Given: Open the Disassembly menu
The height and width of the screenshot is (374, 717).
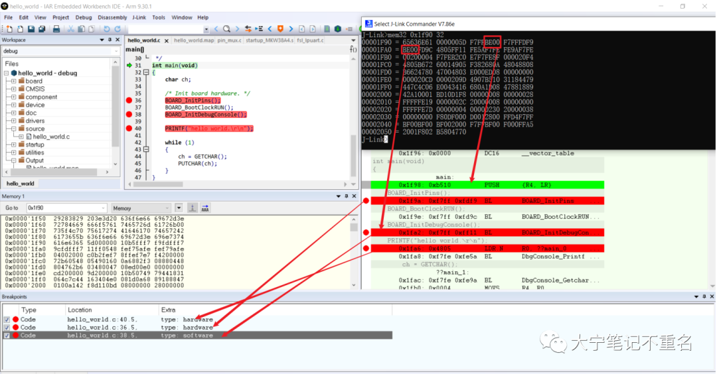Looking at the screenshot, I should (x=112, y=17).
